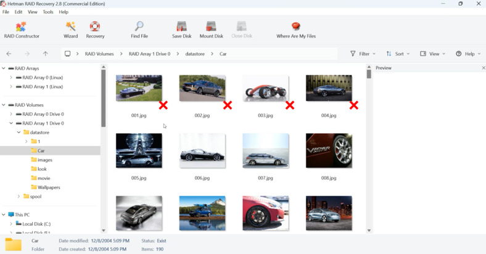
Task: Click the Filter funnel icon
Action: pyautogui.click(x=353, y=54)
